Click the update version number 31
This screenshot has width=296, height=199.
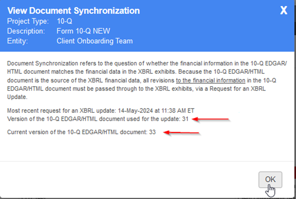pyautogui.click(x=185, y=119)
